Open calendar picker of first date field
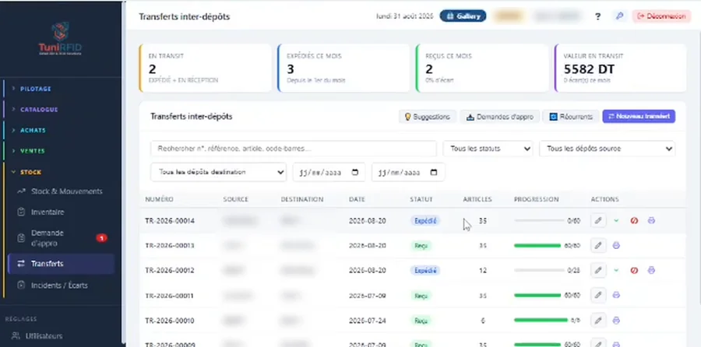The height and width of the screenshot is (347, 701). (355, 173)
